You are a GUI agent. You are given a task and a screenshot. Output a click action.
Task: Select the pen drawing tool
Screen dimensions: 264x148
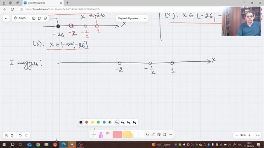click(x=94, y=134)
